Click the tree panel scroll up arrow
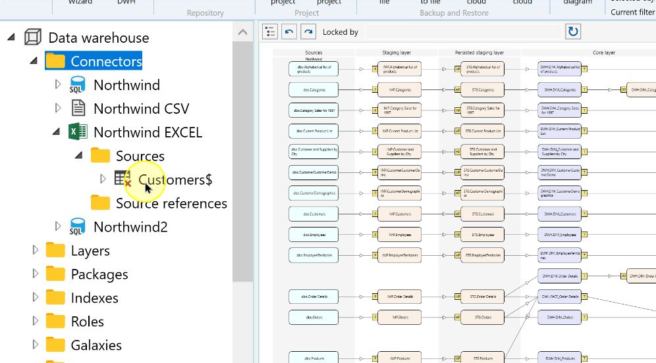Screen dimensions: 656x363 (242, 32)
